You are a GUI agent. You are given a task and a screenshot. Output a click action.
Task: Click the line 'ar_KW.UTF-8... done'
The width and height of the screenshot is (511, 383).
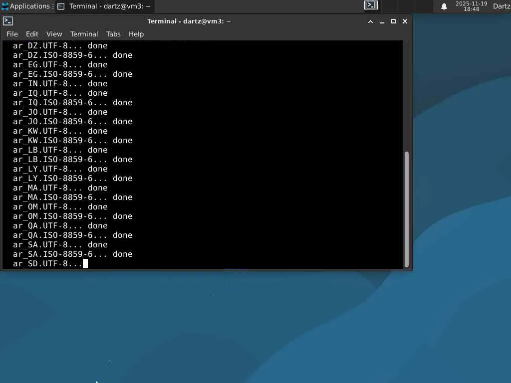60,131
